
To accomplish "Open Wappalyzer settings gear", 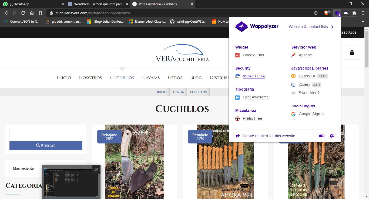I will point(332,136).
